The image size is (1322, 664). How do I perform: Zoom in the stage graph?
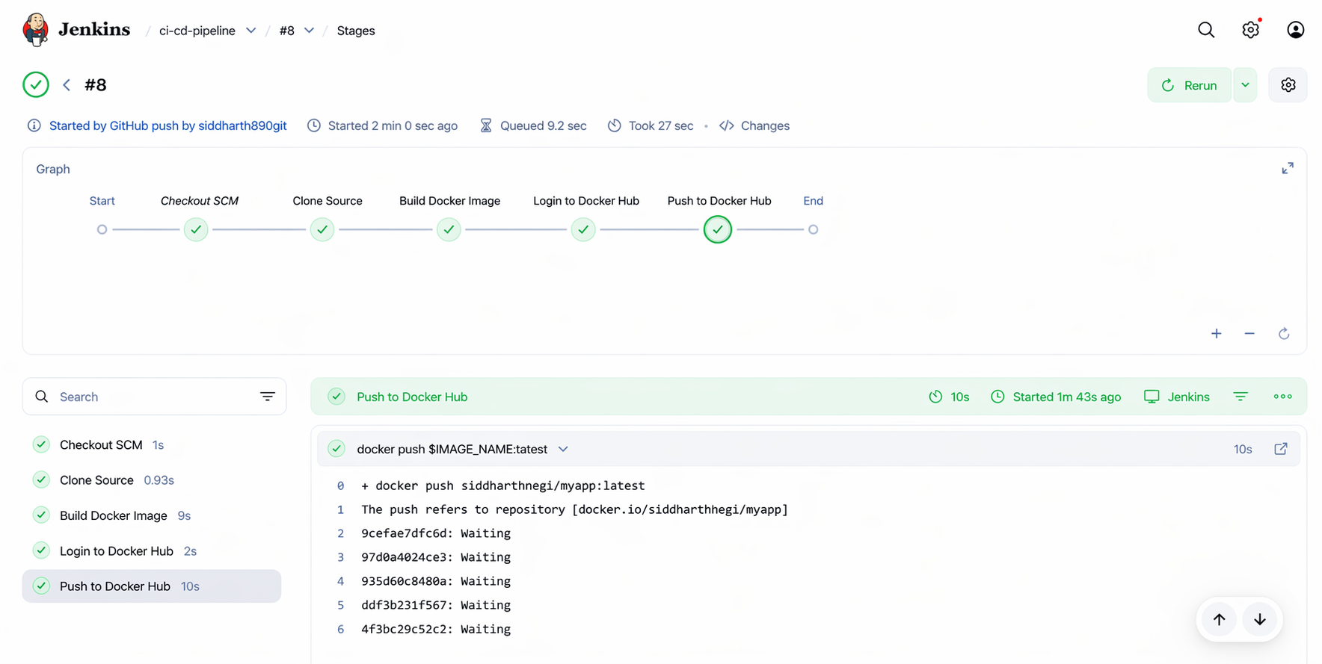[x=1217, y=334]
